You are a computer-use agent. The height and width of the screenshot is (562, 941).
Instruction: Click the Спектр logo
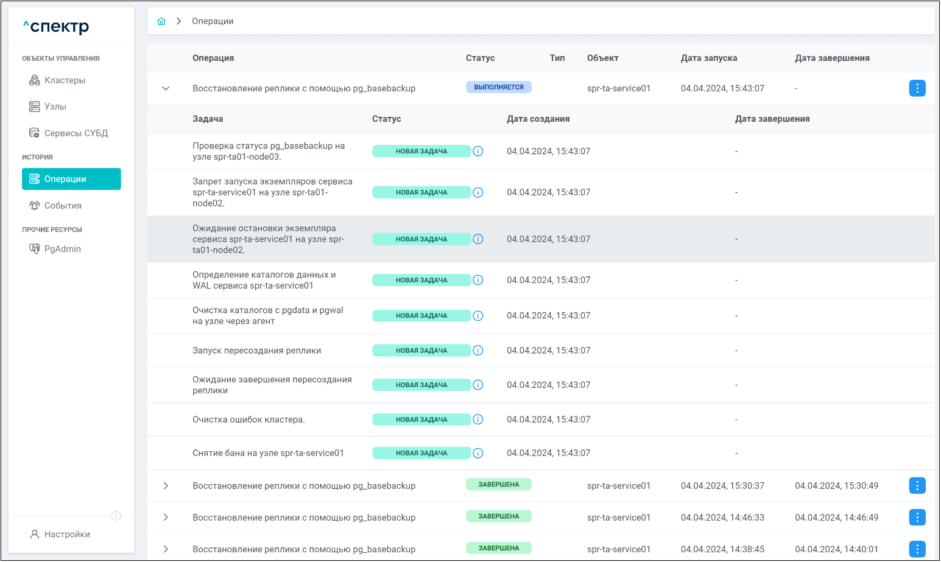pos(57,26)
